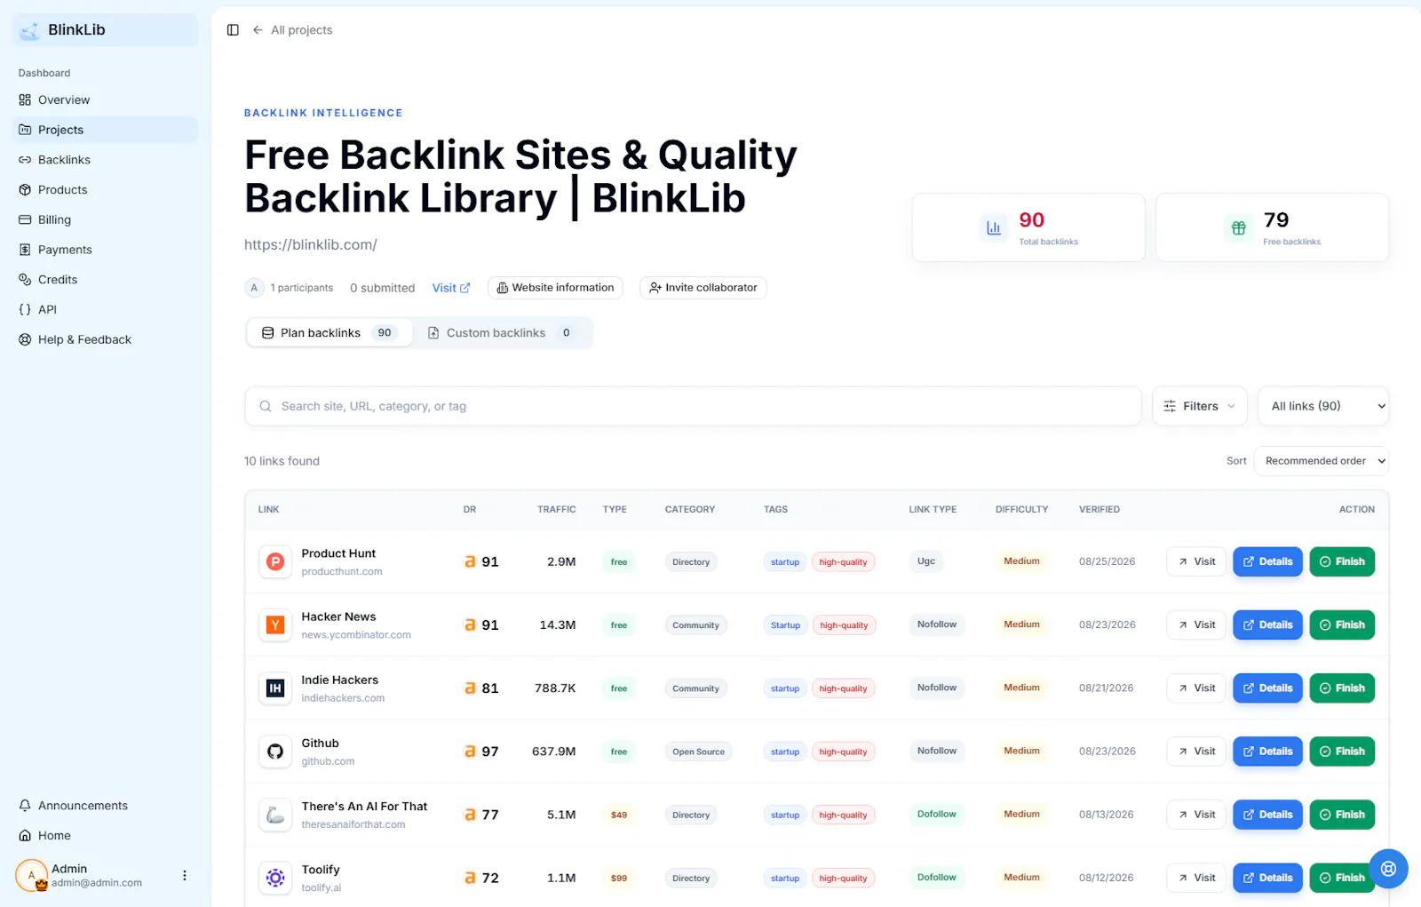
Task: Go back to All projects
Action: [x=292, y=30]
